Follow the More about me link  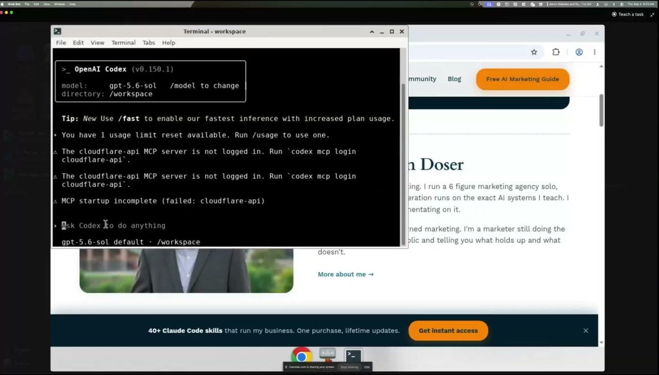click(345, 274)
